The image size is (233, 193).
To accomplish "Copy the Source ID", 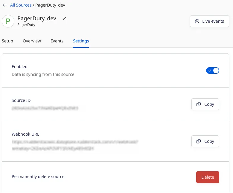I will coord(205,104).
